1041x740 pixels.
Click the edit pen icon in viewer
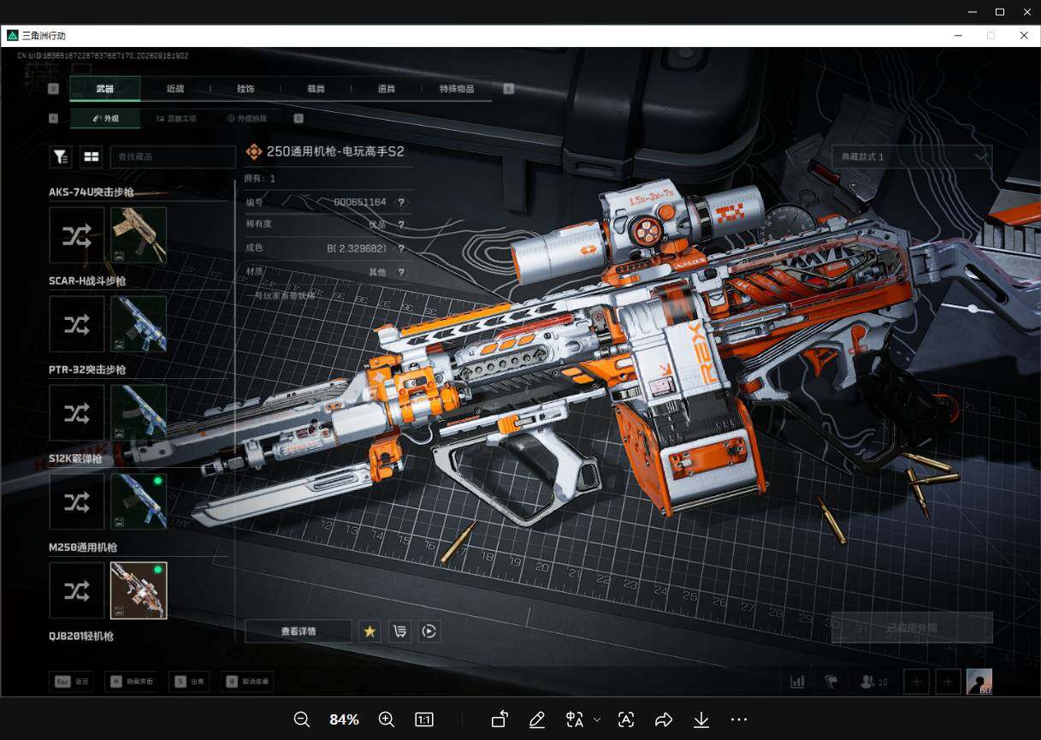coord(537,719)
